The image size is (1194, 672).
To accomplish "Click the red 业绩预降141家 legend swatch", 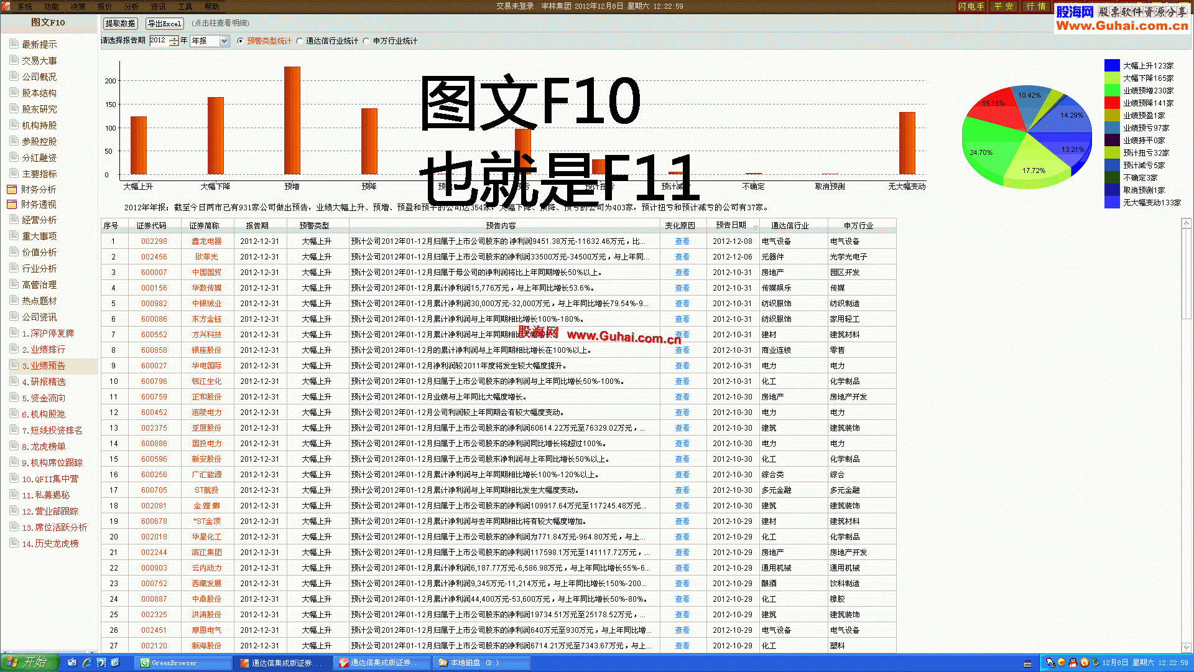I will pyautogui.click(x=1112, y=103).
